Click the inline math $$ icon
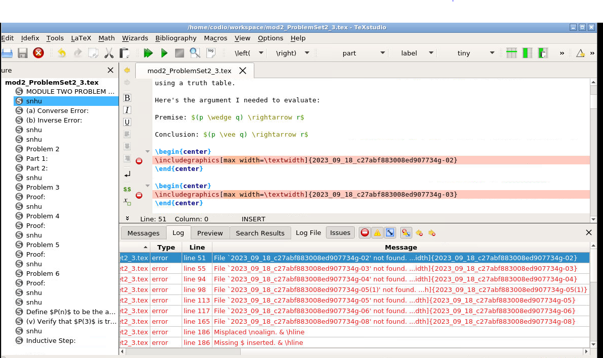603x358 pixels. click(127, 189)
